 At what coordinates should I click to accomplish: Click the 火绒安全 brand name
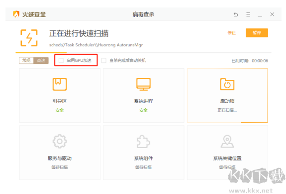[34, 14]
